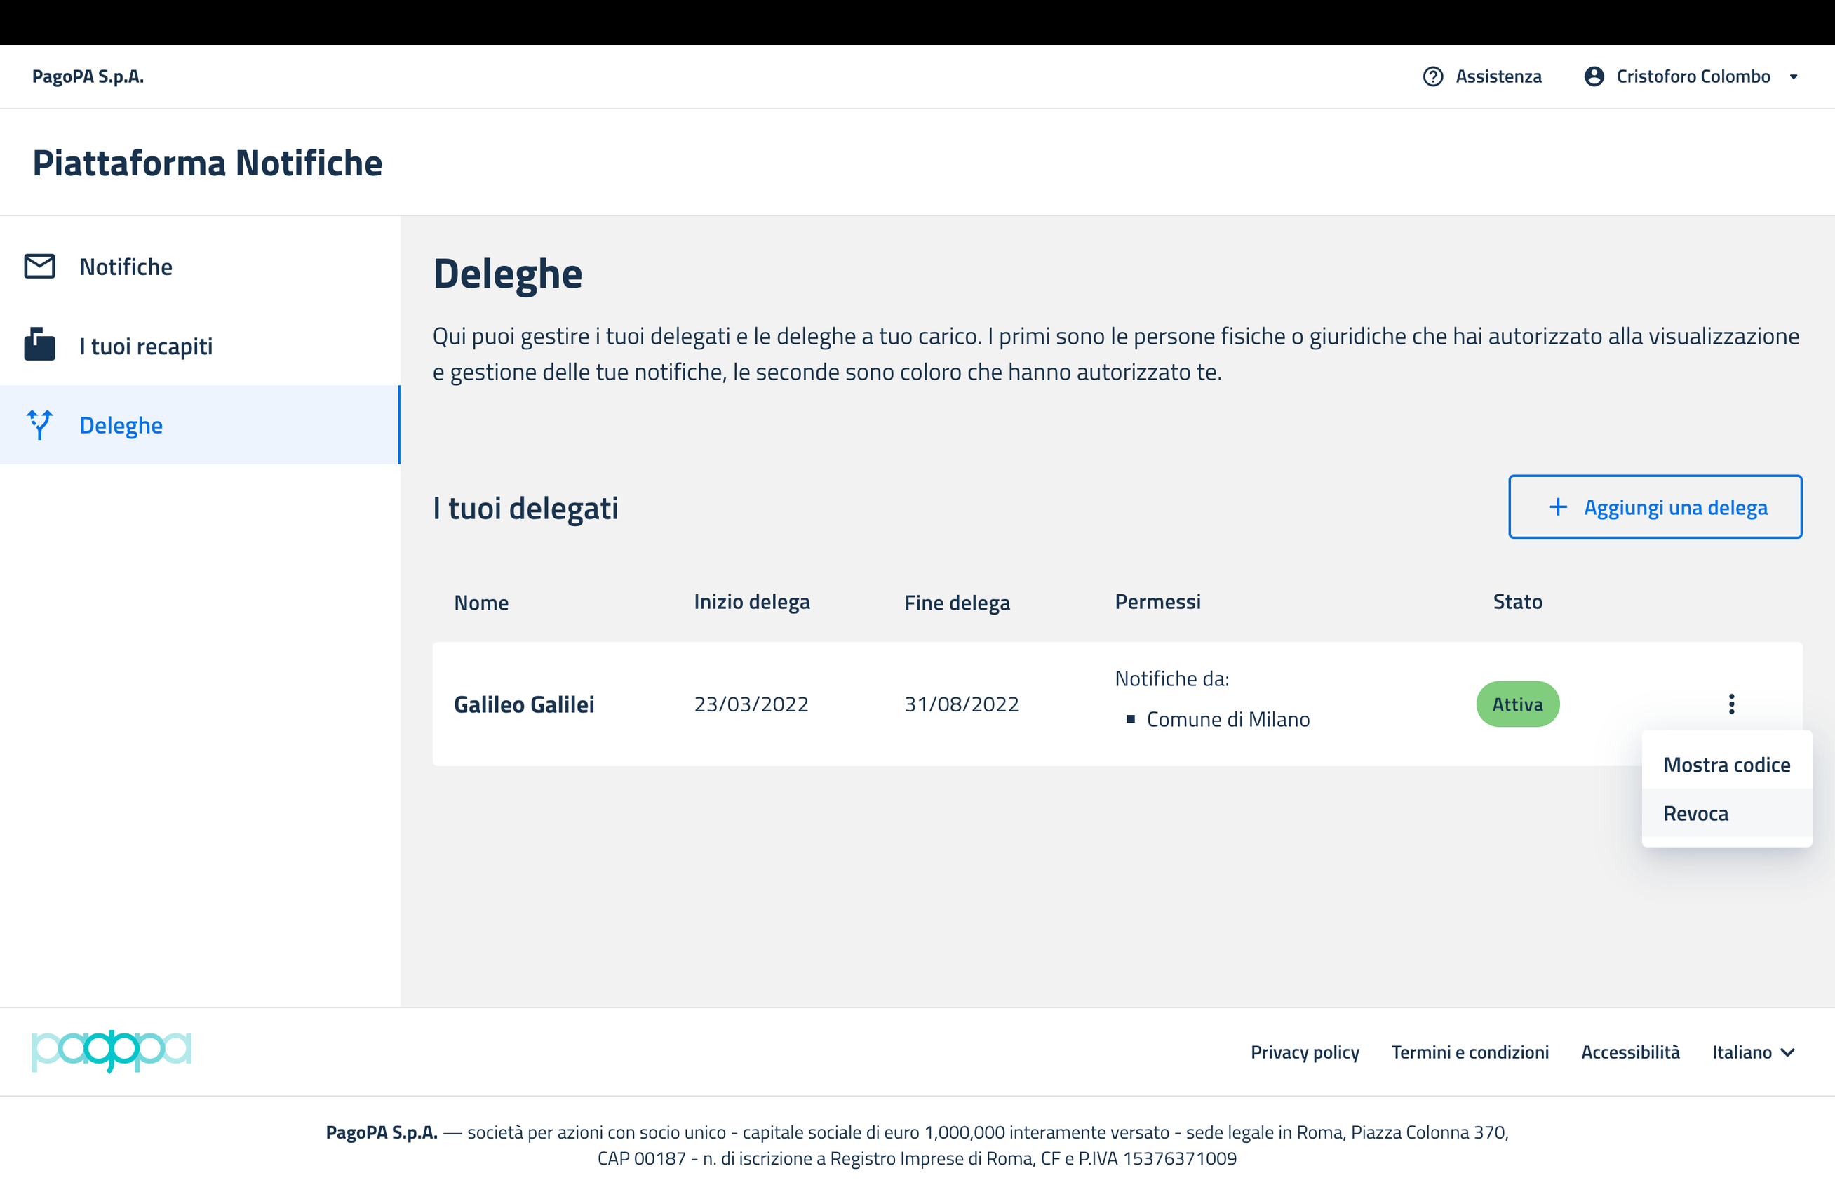Click the plus icon in Aggiungi una delega
Image resolution: width=1835 pixels, height=1192 pixels.
pos(1557,507)
